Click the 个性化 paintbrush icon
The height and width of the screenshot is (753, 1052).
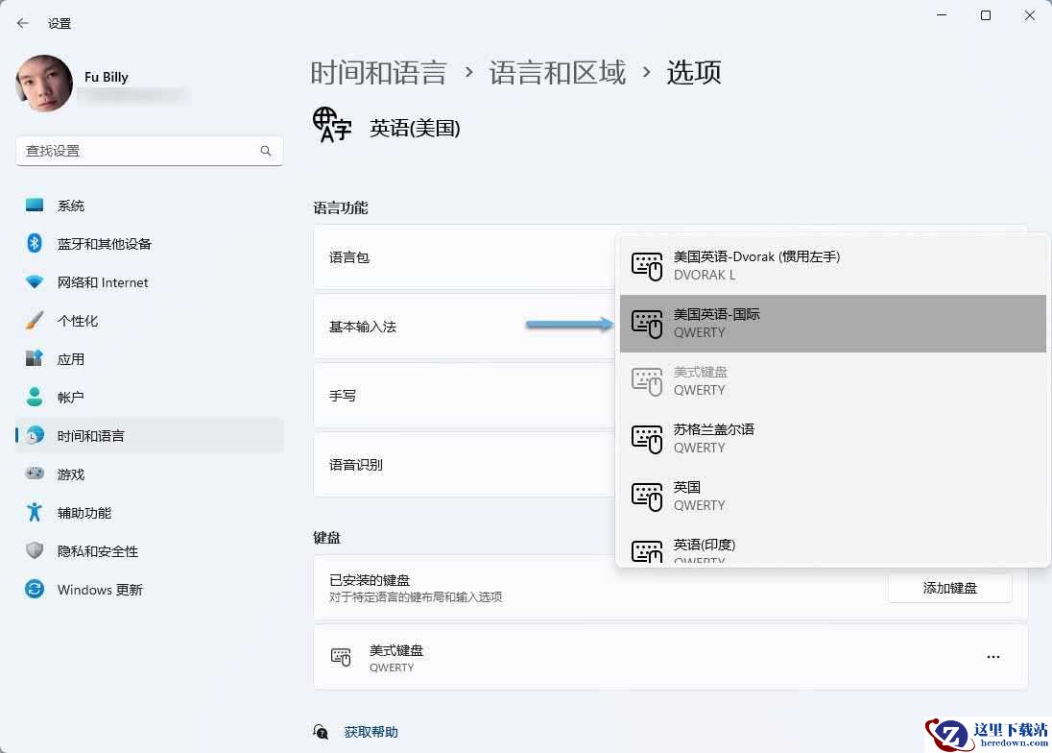coord(35,320)
